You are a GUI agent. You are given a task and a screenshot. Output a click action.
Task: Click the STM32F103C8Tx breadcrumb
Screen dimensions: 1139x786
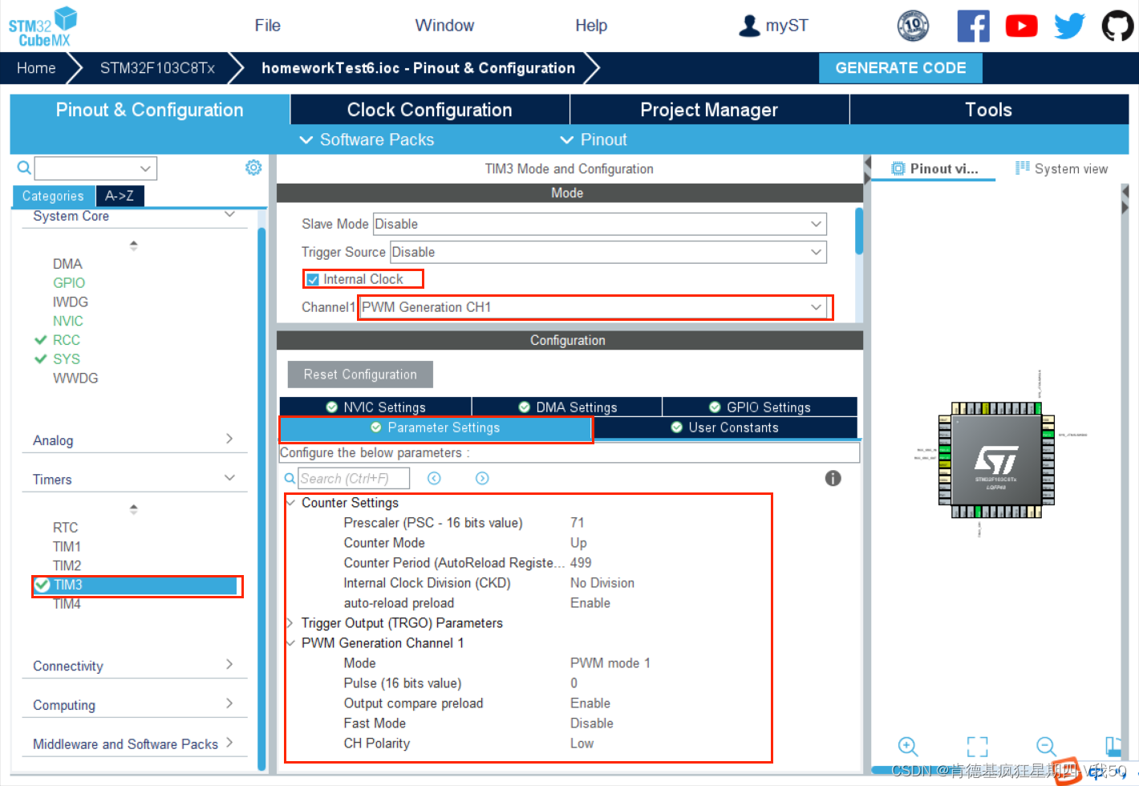157,68
